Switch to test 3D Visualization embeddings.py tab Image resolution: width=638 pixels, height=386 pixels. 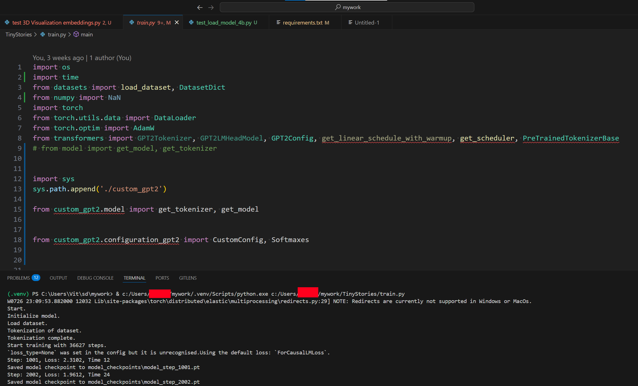tap(56, 23)
